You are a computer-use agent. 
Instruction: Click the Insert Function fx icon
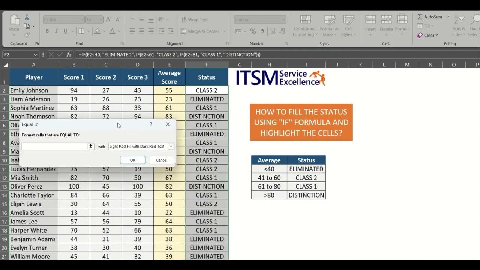click(69, 55)
